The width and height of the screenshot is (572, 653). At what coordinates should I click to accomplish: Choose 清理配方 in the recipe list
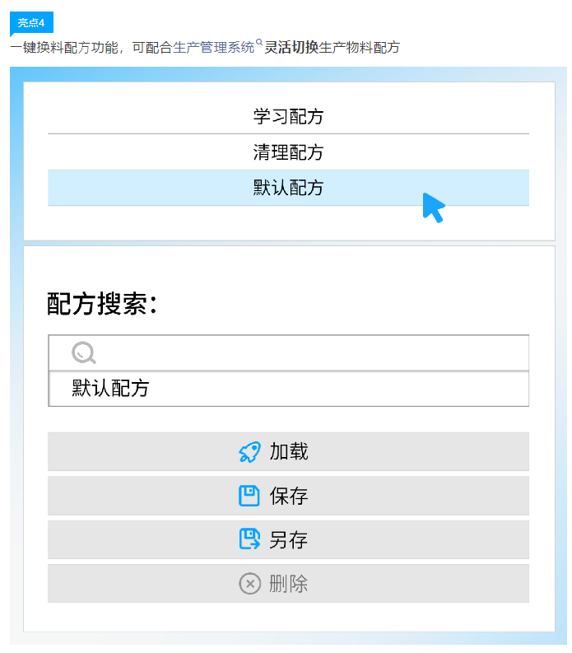pos(288,152)
